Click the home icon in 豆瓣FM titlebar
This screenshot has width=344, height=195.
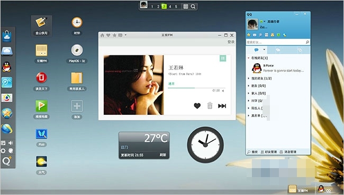102,35
